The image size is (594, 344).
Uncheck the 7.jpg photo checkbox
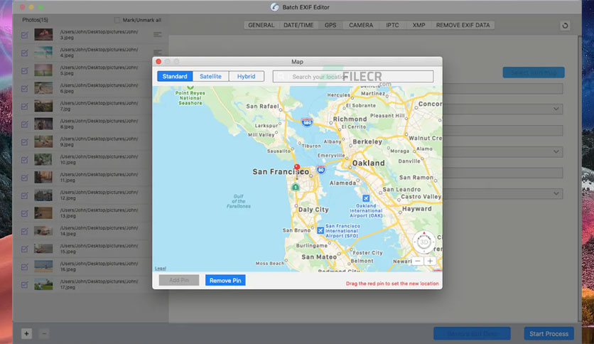(25, 106)
